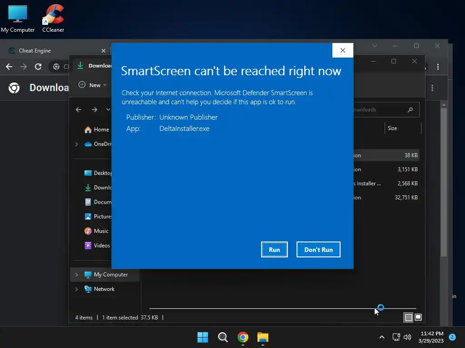Select the 3,151 KB file row
465x348 pixels.
point(386,169)
